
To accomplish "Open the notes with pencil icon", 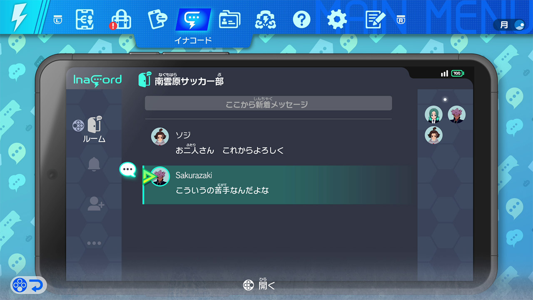I will tap(375, 19).
